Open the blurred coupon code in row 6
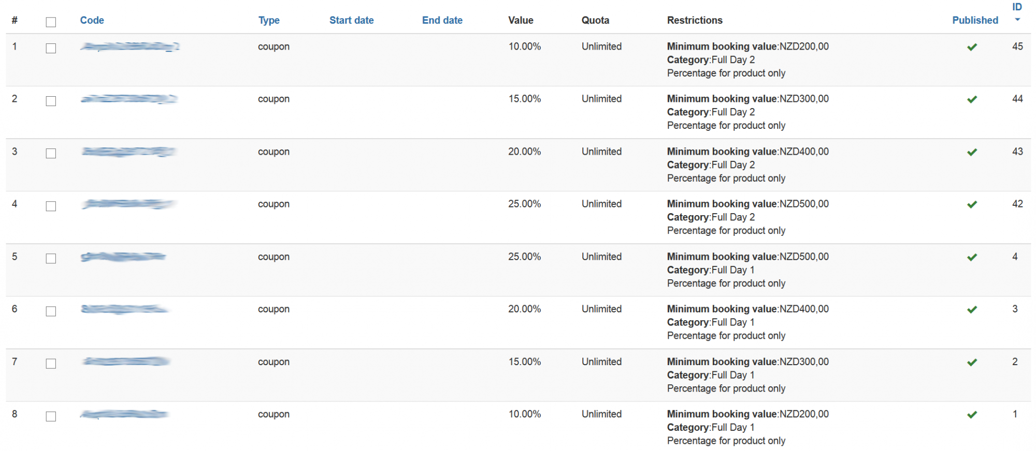Screen dimensions: 1036x451 (x=124, y=309)
